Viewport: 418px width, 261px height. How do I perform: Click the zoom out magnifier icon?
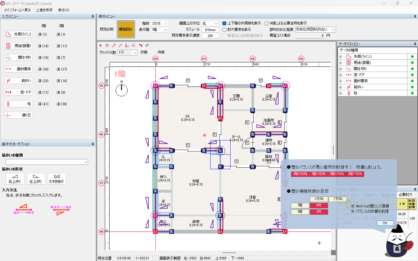[121, 46]
